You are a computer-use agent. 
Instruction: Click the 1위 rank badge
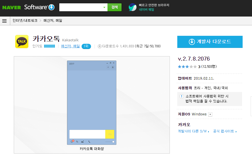[86, 46]
